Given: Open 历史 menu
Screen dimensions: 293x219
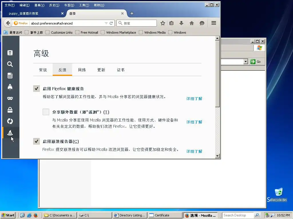Looking at the screenshot, I should tap(54, 5).
